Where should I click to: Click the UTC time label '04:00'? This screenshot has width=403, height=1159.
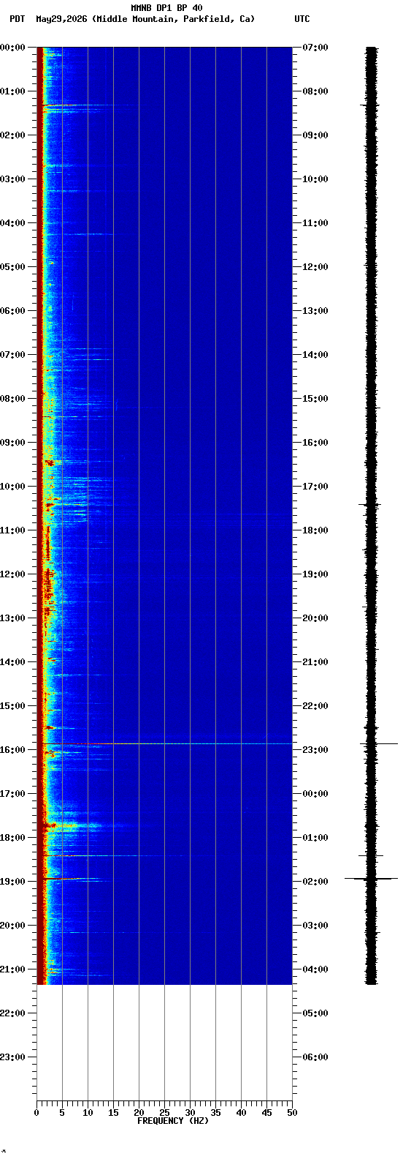(x=315, y=969)
